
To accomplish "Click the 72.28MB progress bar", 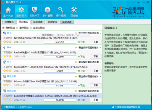I will pyautogui.click(x=60, y=57).
